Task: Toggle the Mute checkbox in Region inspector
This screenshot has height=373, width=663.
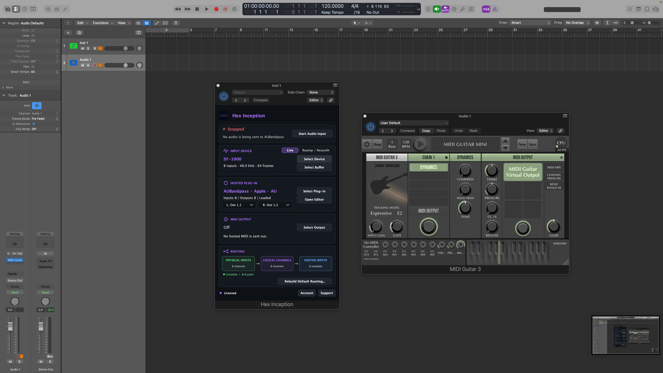Action: click(x=33, y=30)
